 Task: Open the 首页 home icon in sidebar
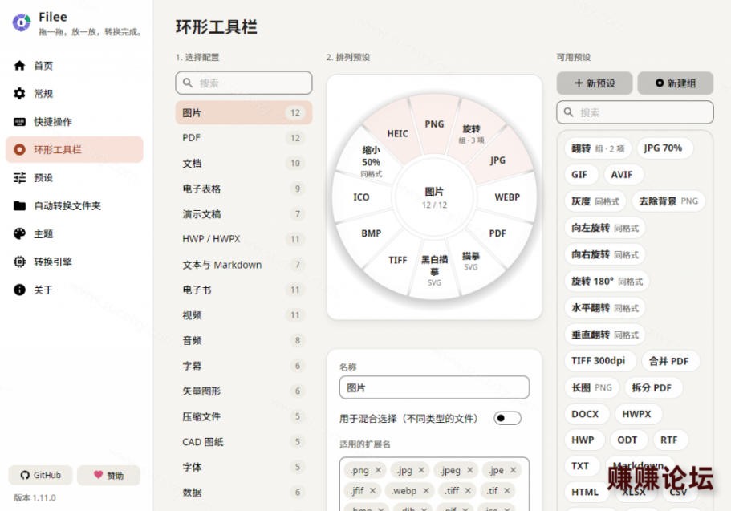(x=19, y=66)
